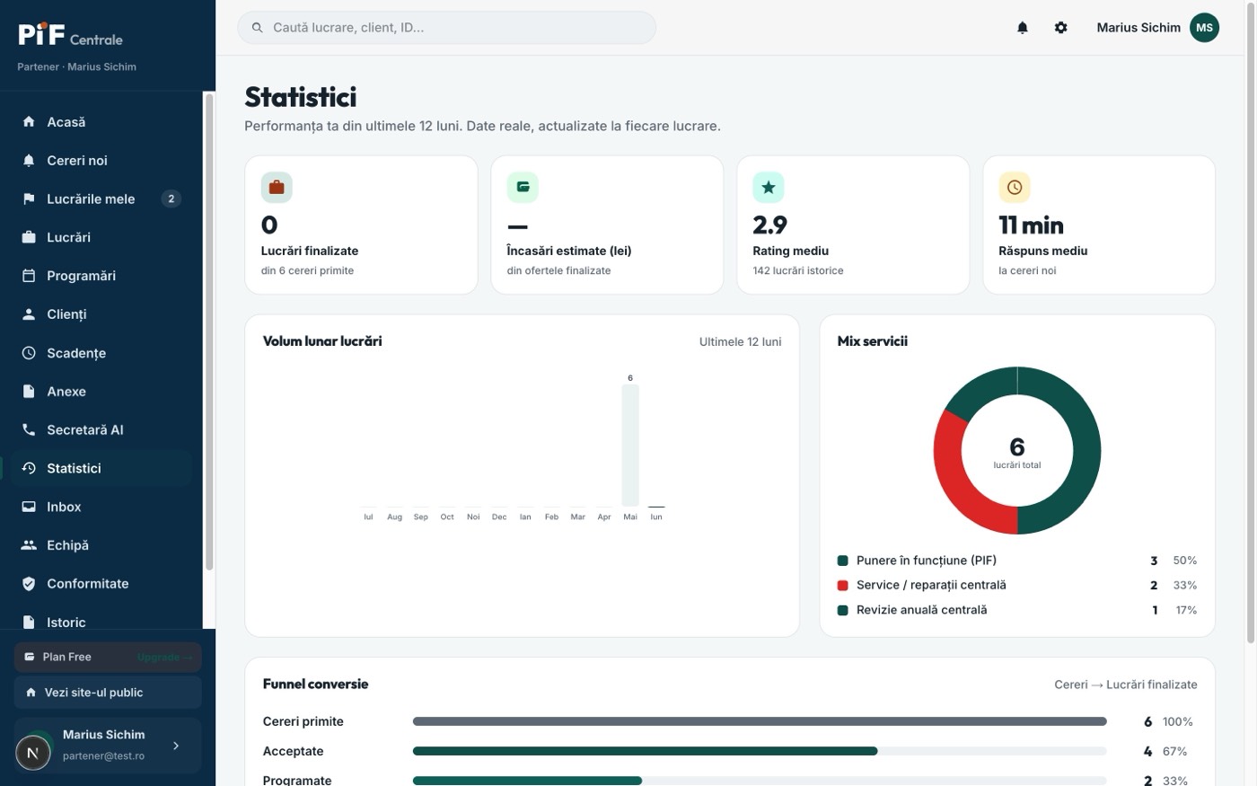Navigate to Programări

click(x=101, y=276)
